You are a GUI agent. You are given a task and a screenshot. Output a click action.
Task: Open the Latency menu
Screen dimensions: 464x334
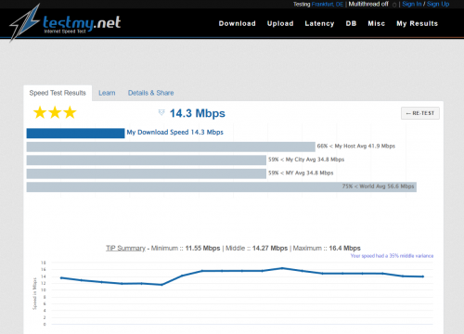coord(319,23)
